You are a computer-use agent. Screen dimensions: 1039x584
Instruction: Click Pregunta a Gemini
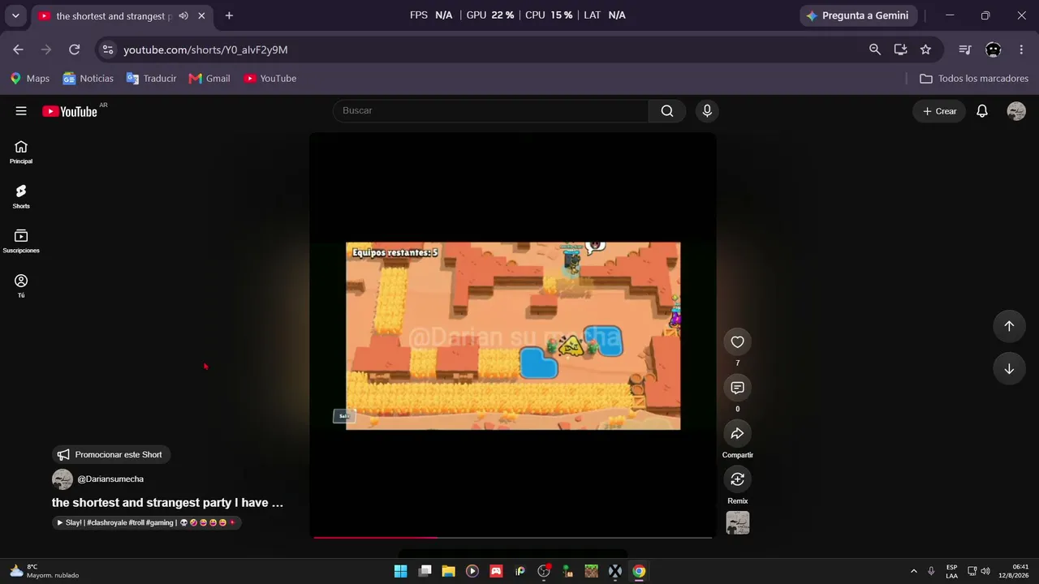click(858, 15)
